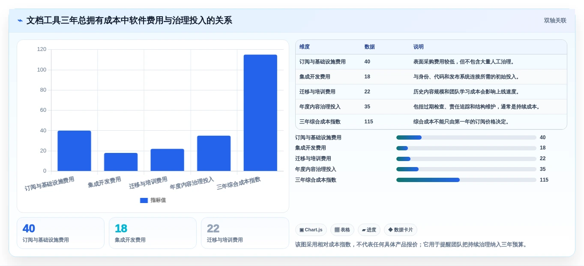Click x-axis label 三年综合成本指数 under chart
This screenshot has height=266, width=584.
point(239,183)
